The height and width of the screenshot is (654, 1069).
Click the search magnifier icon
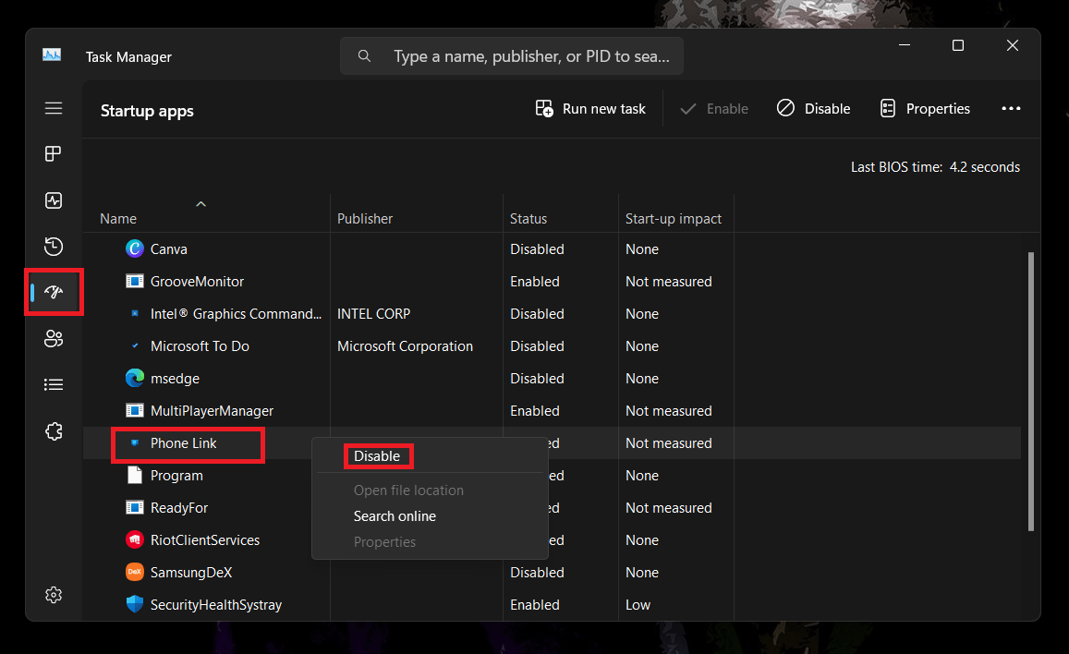click(365, 55)
